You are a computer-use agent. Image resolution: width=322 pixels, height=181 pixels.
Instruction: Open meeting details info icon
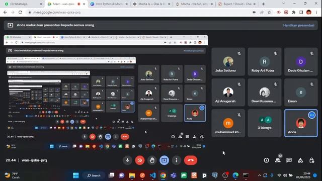pyautogui.click(x=266, y=160)
